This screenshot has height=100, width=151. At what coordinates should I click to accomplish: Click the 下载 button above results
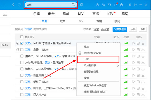pyautogui.click(x=143, y=29)
